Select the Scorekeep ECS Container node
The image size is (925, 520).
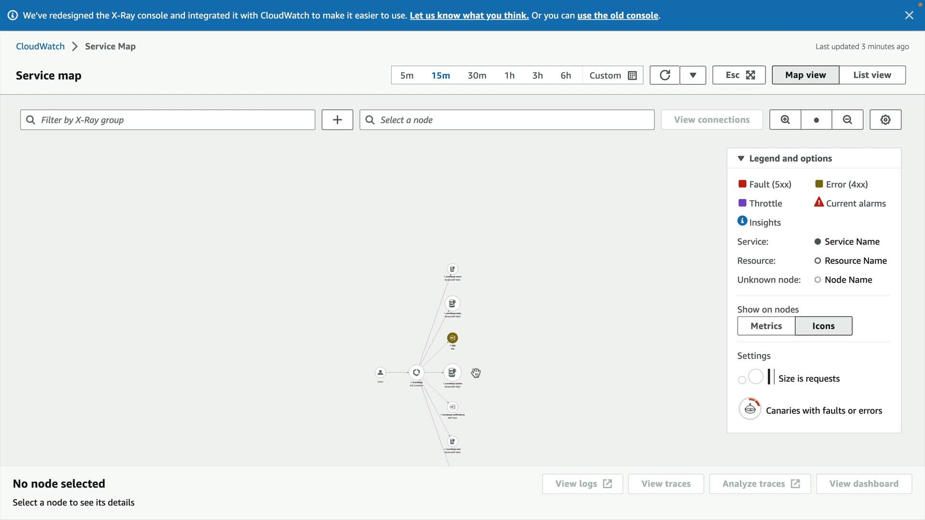pos(416,372)
